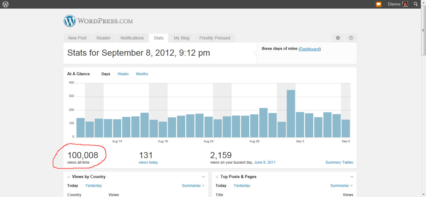Show Yesterday in Views by Country

tap(94, 186)
